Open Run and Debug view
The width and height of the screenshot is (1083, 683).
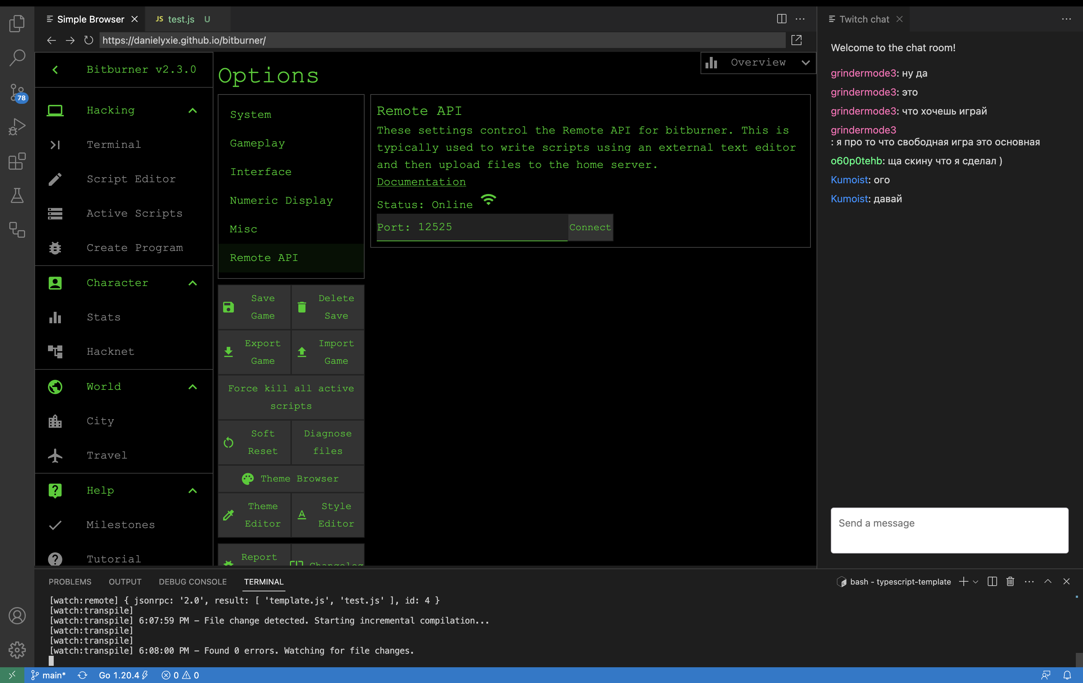pos(17,127)
